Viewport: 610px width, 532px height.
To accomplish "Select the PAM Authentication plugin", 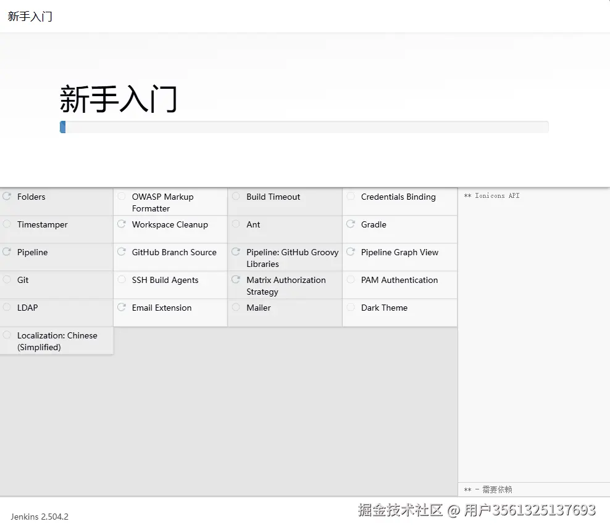I will [x=399, y=280].
